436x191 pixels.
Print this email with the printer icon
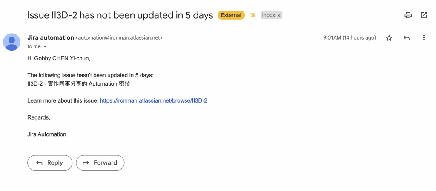point(408,15)
